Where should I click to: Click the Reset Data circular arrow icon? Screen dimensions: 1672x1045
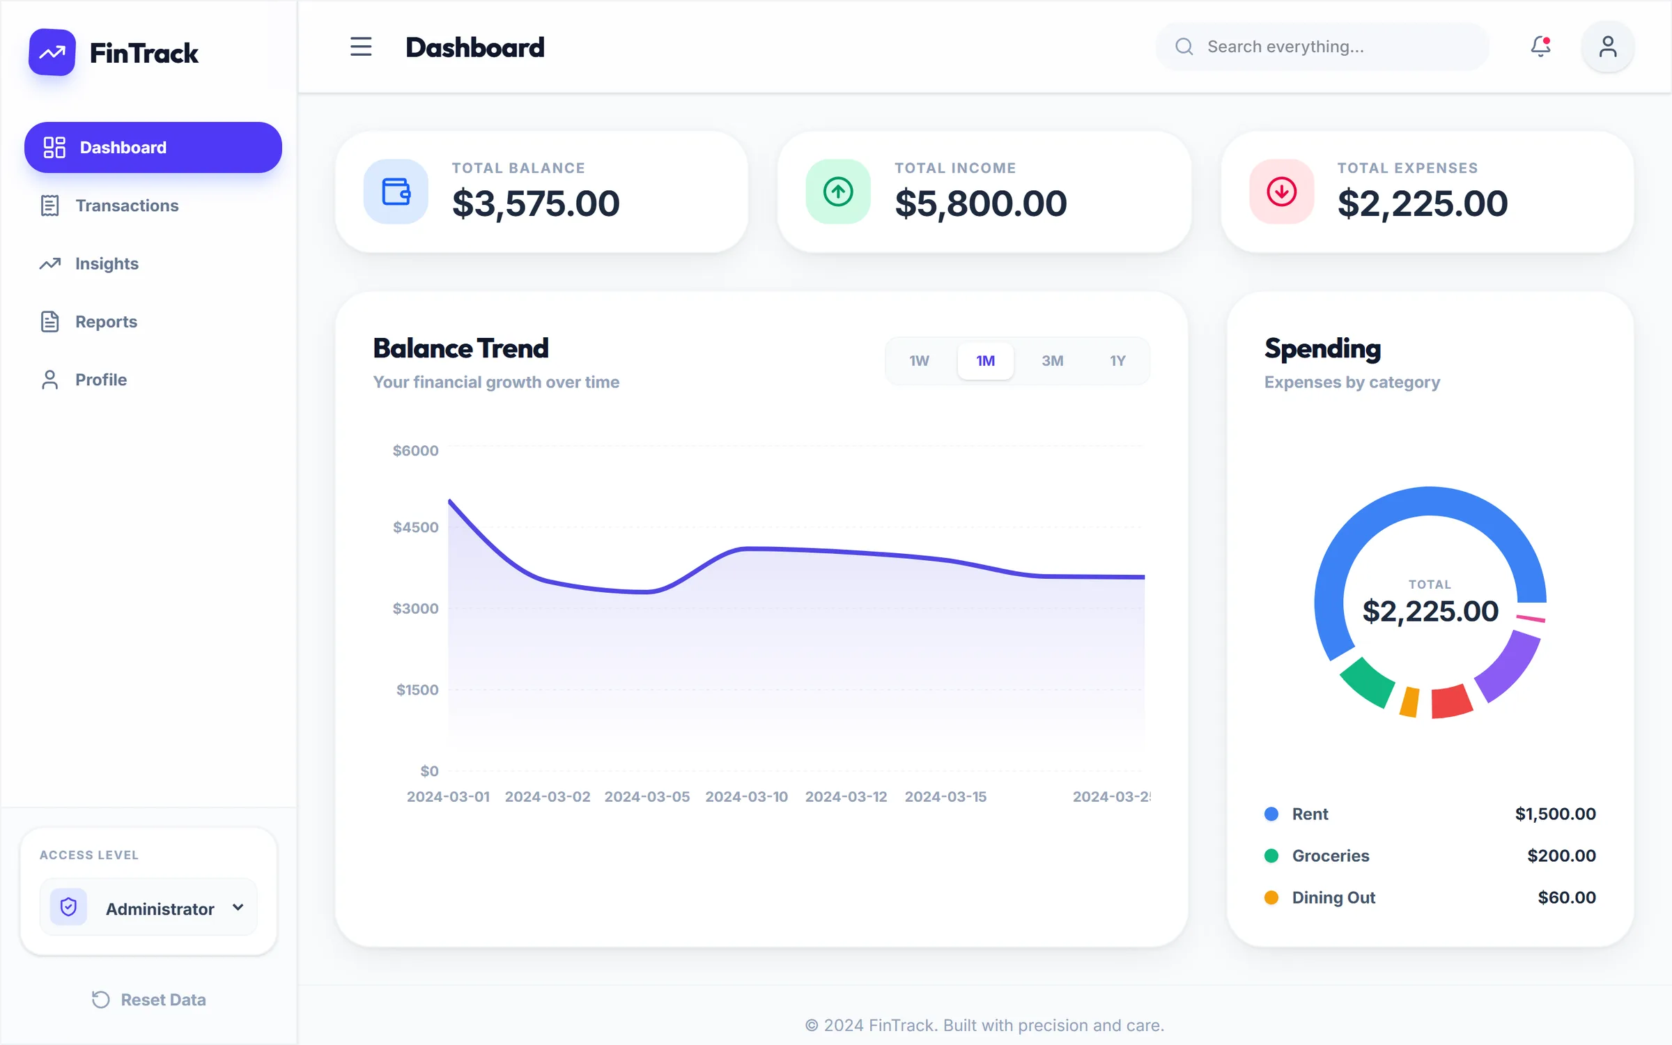pyautogui.click(x=101, y=1000)
